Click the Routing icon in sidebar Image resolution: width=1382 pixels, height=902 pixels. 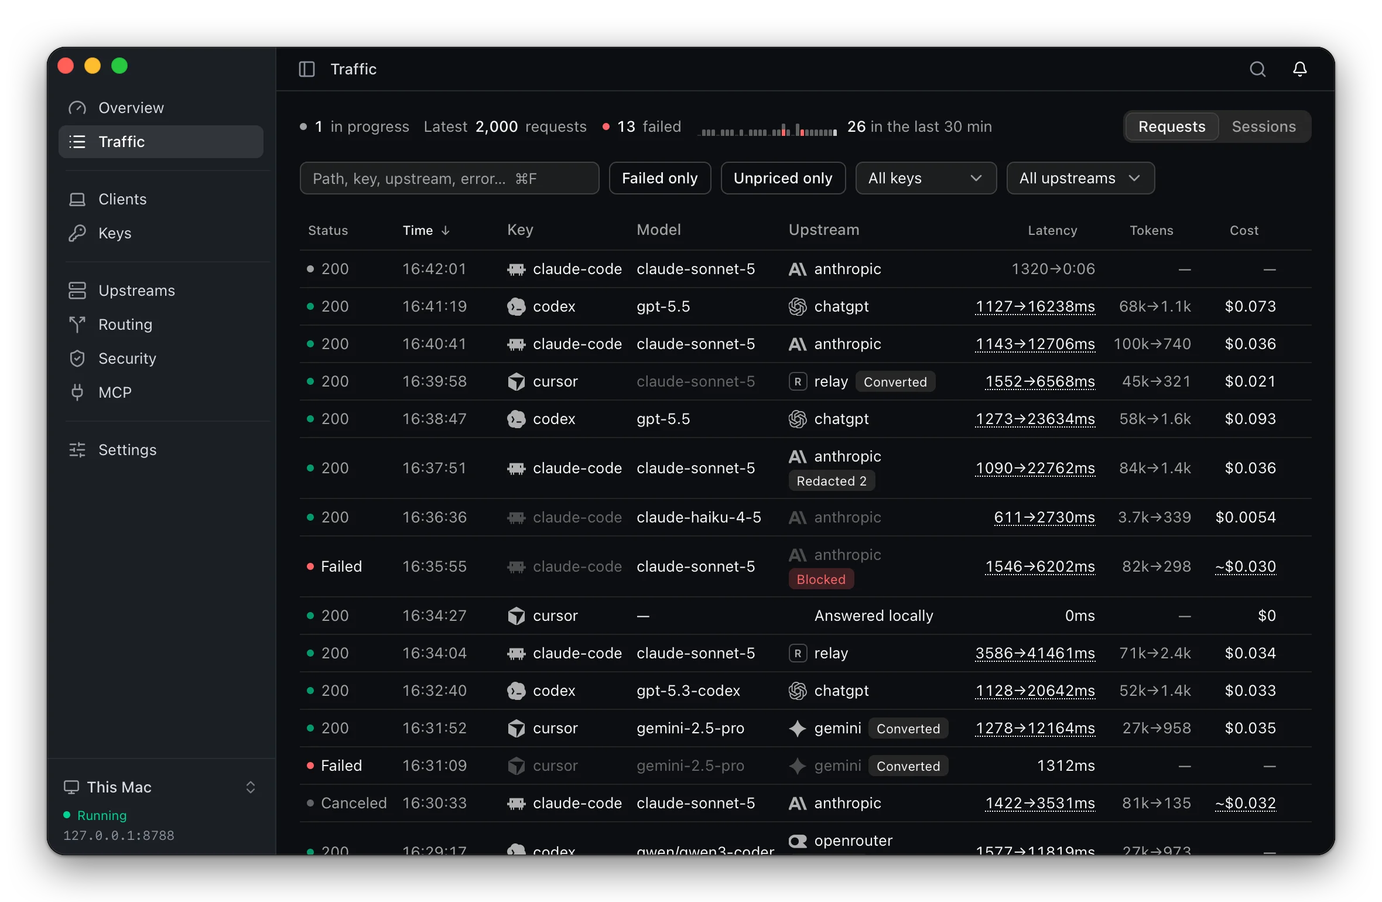point(77,324)
